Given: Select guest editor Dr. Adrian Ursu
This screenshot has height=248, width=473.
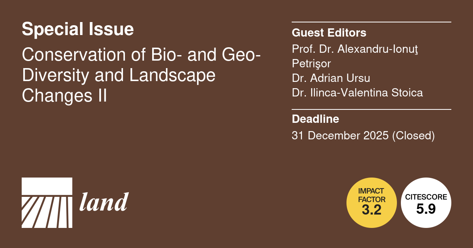Looking at the screenshot, I should click(331, 78).
